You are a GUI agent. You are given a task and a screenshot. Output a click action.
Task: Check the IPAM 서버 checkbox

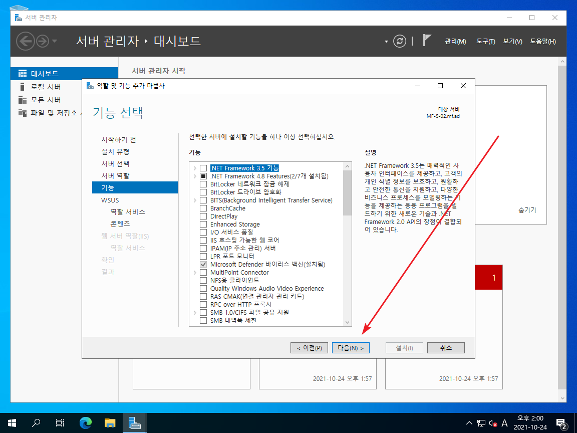(x=203, y=249)
